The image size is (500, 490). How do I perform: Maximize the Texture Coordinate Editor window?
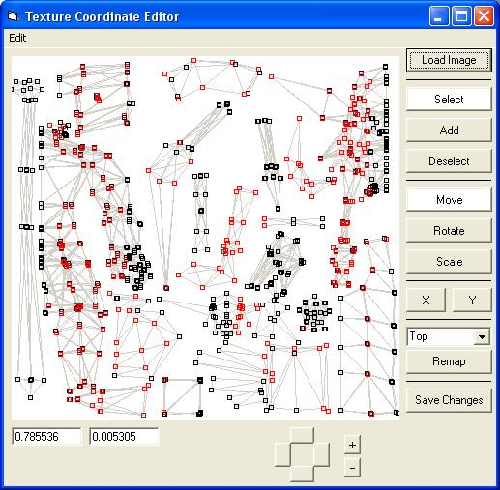tap(461, 16)
